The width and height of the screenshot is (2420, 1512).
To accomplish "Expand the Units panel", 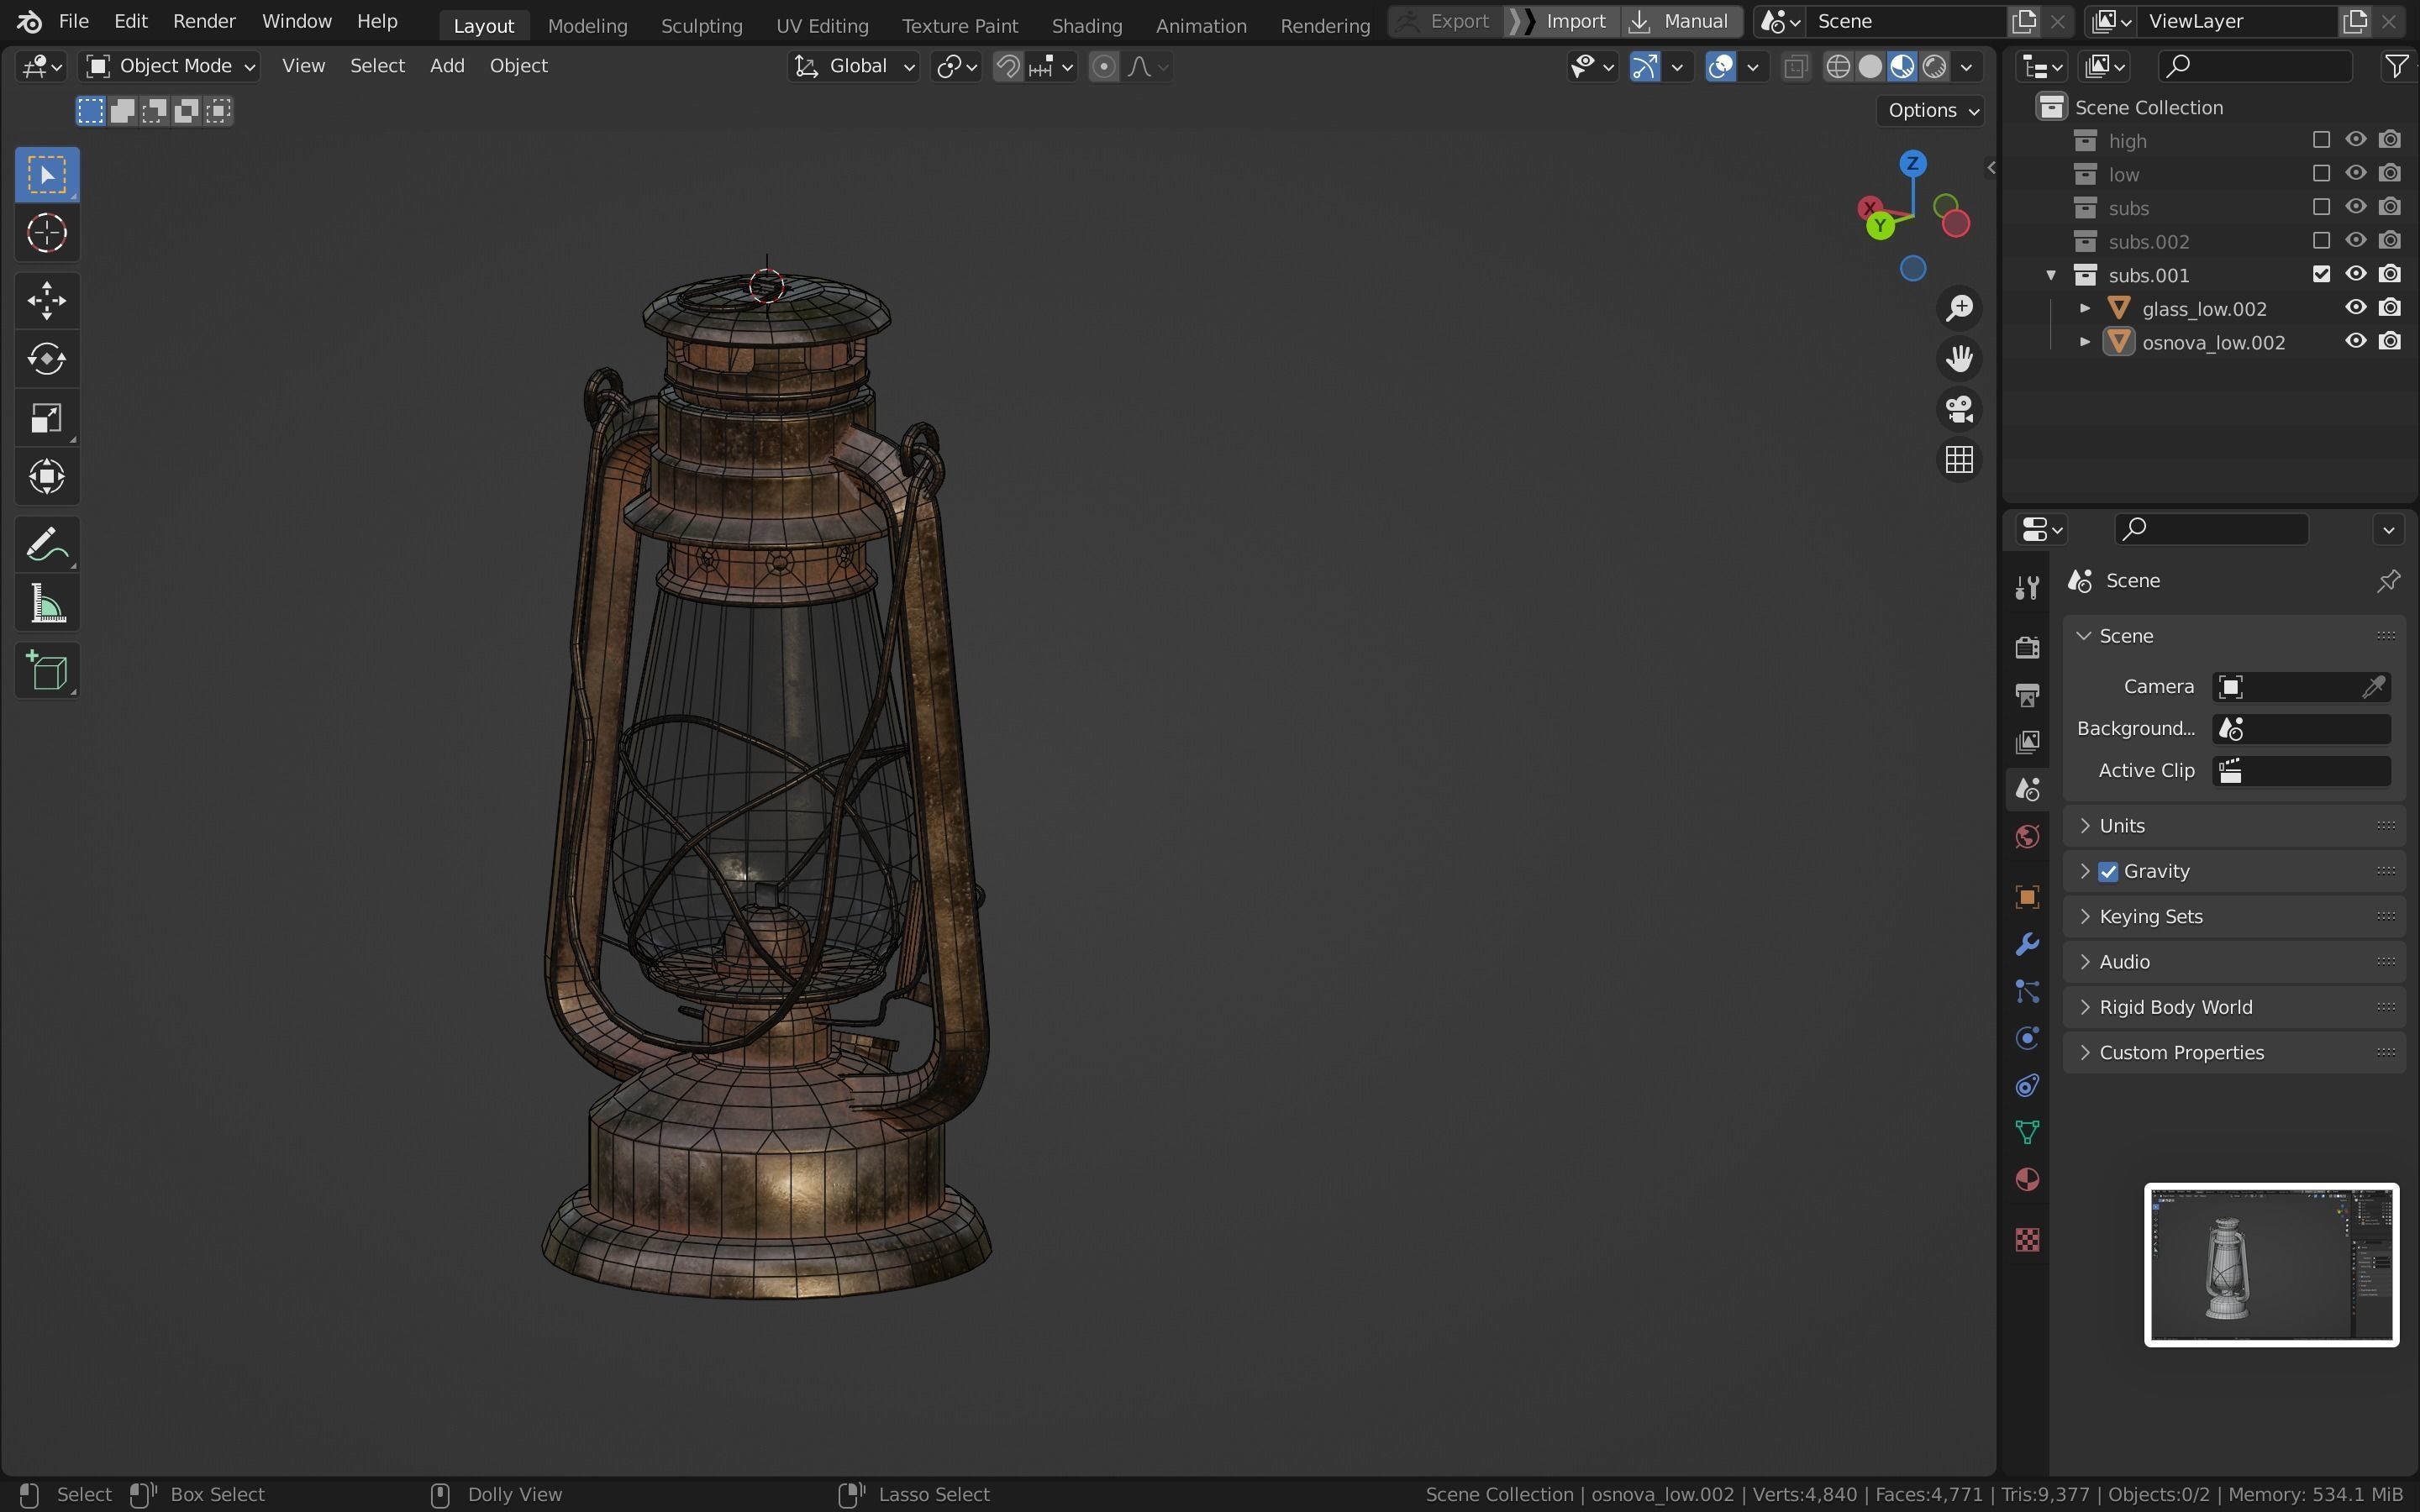I will (x=2234, y=826).
